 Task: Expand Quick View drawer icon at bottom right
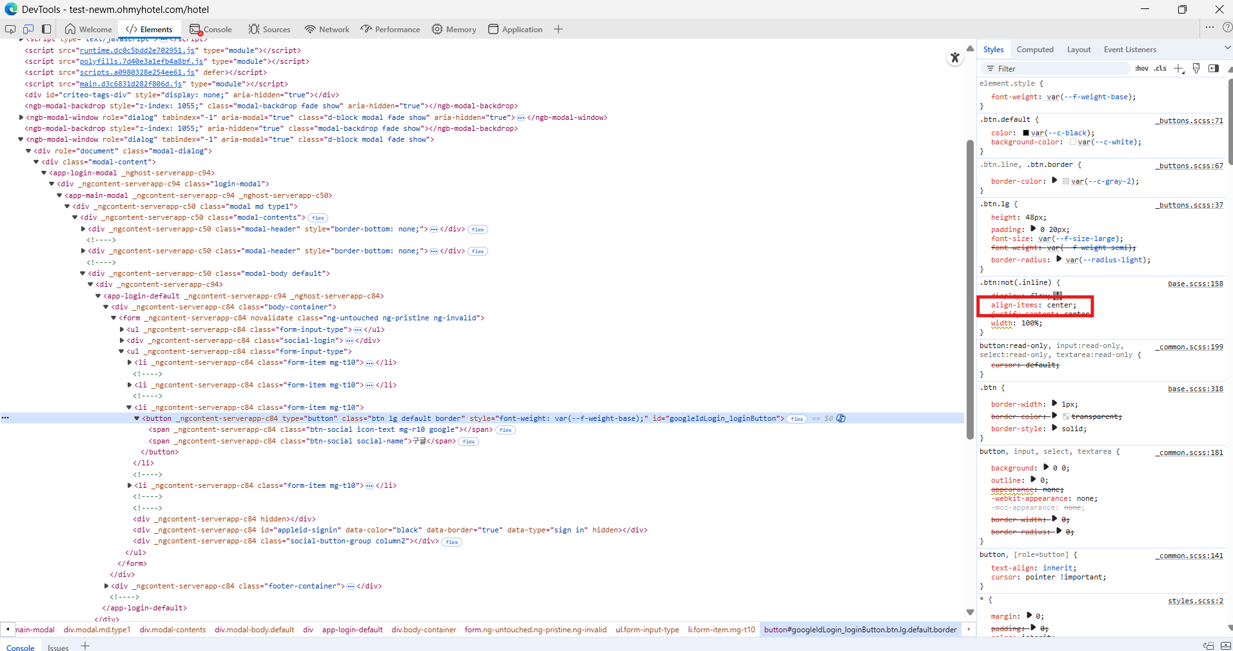(x=1225, y=646)
